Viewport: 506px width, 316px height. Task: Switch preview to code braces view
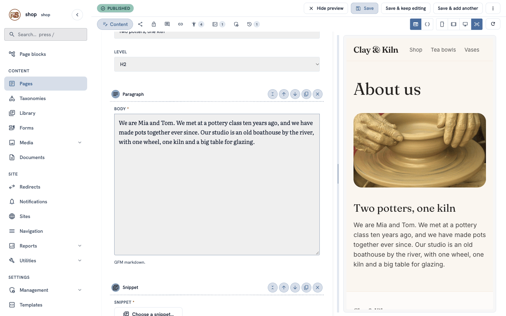[x=427, y=24]
